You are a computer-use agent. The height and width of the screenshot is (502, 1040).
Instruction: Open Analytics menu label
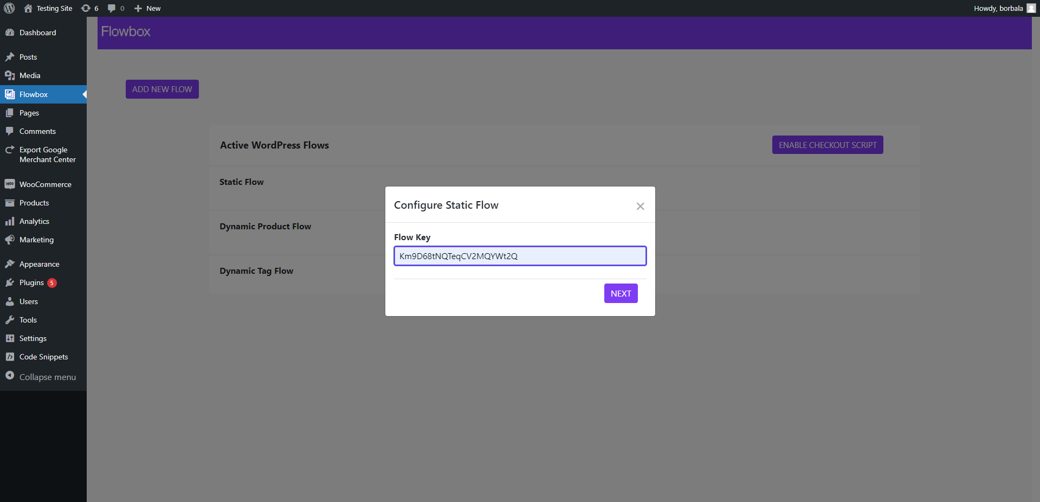pyautogui.click(x=34, y=221)
